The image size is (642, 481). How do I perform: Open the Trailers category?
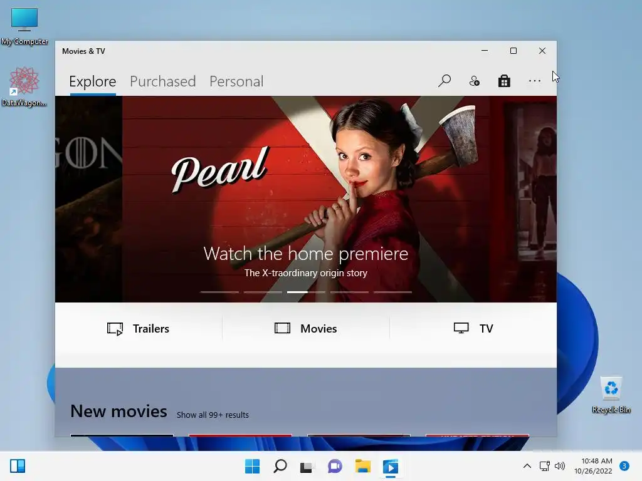(139, 328)
